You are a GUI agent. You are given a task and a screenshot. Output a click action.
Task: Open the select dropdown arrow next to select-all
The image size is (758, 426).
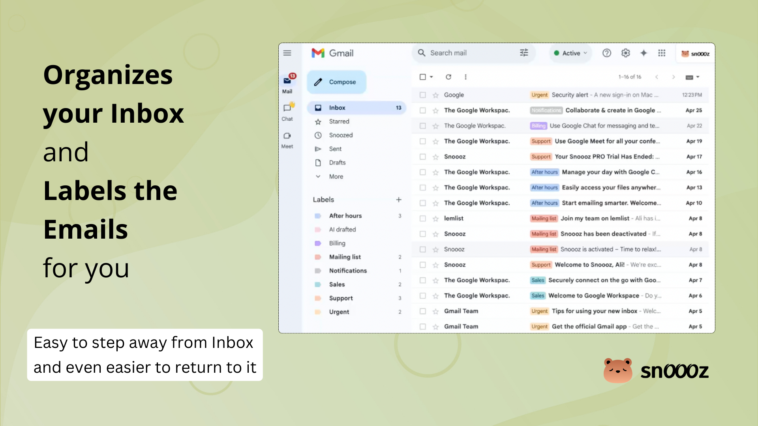(432, 77)
